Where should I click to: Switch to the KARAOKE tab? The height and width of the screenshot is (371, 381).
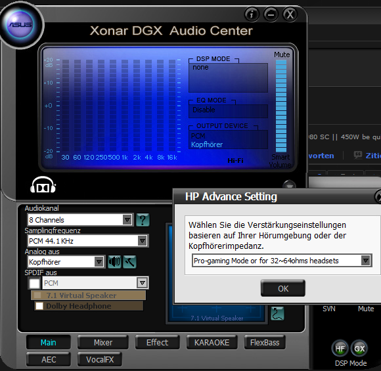(212, 342)
